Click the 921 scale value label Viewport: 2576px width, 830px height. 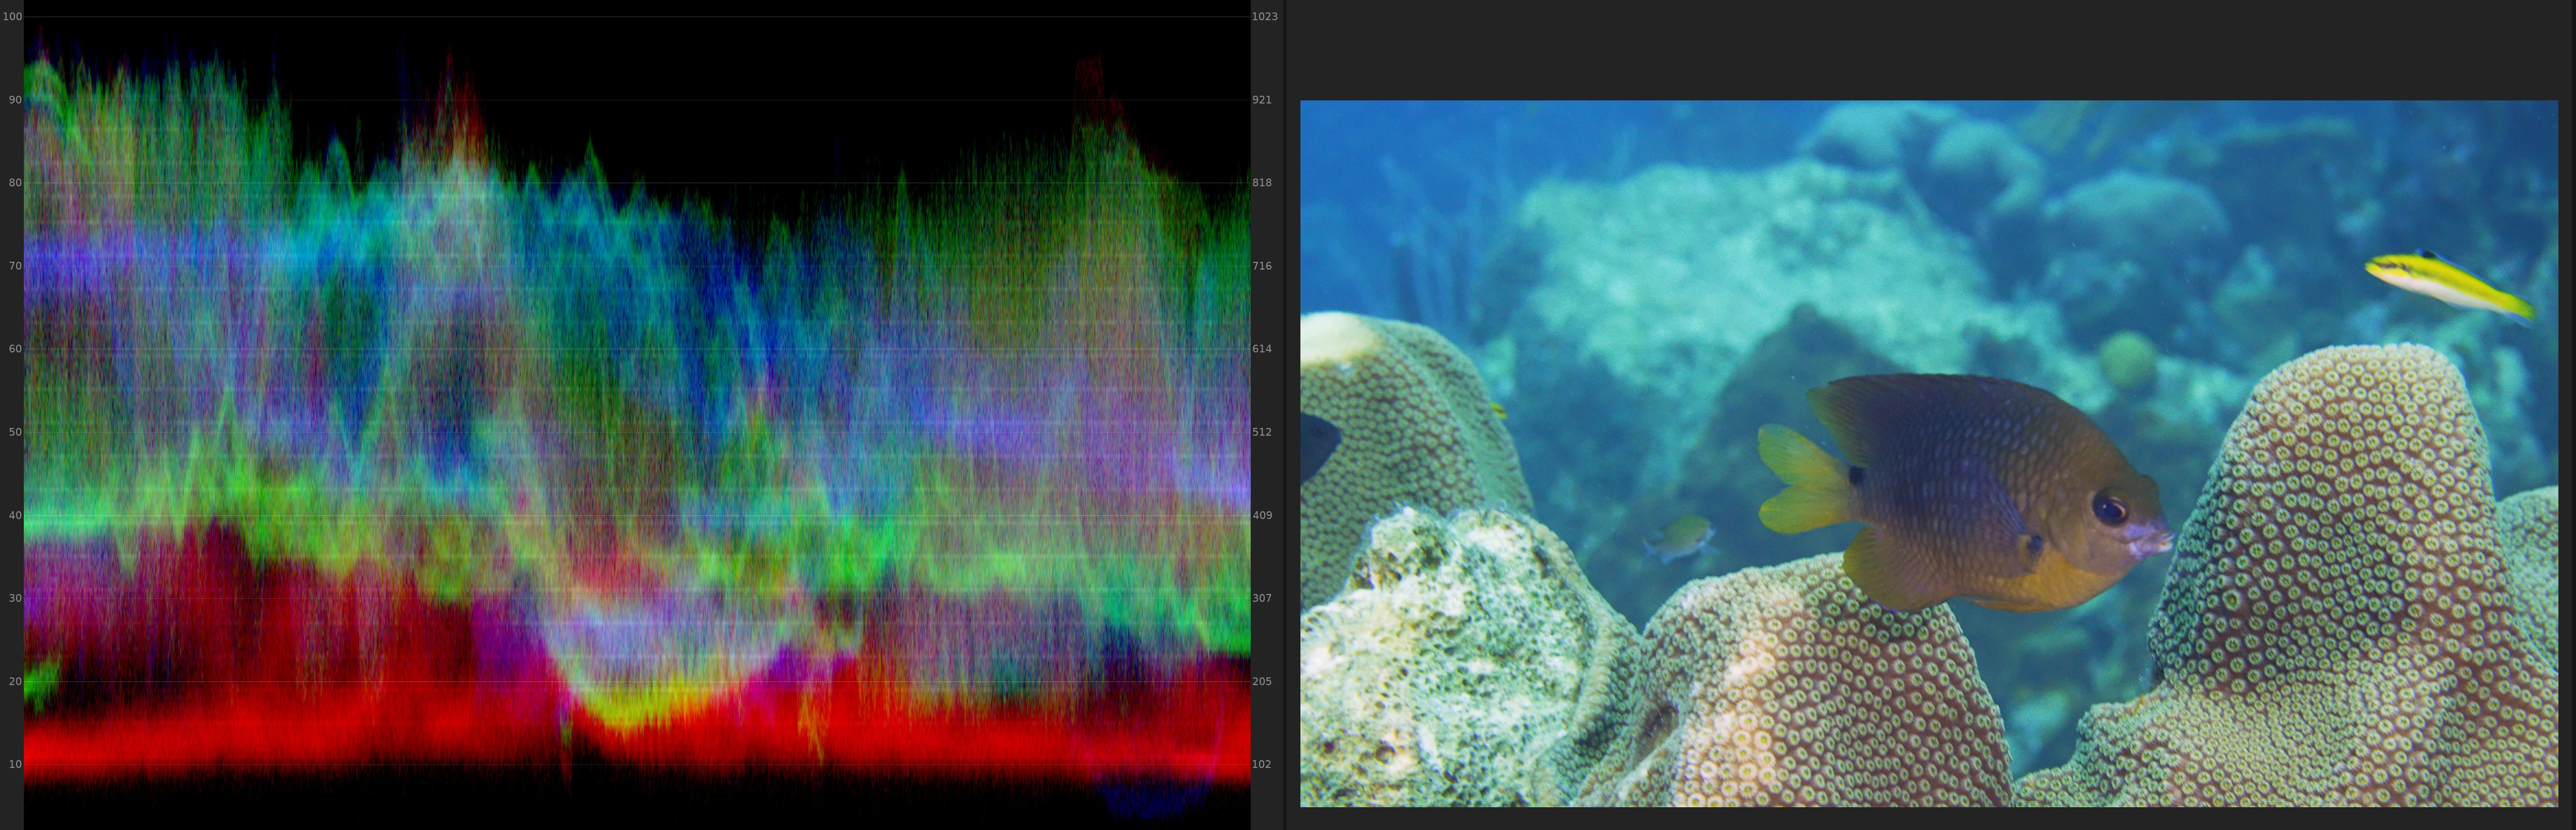1262,100
